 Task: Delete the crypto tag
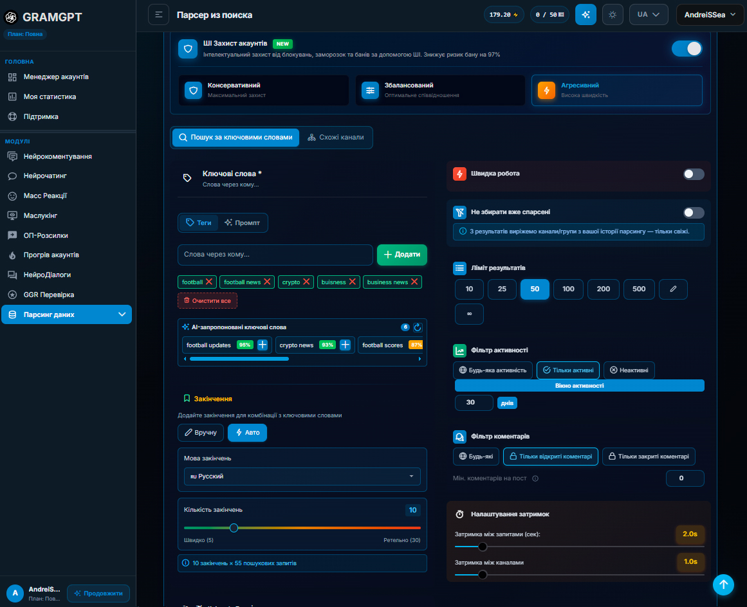tap(306, 282)
